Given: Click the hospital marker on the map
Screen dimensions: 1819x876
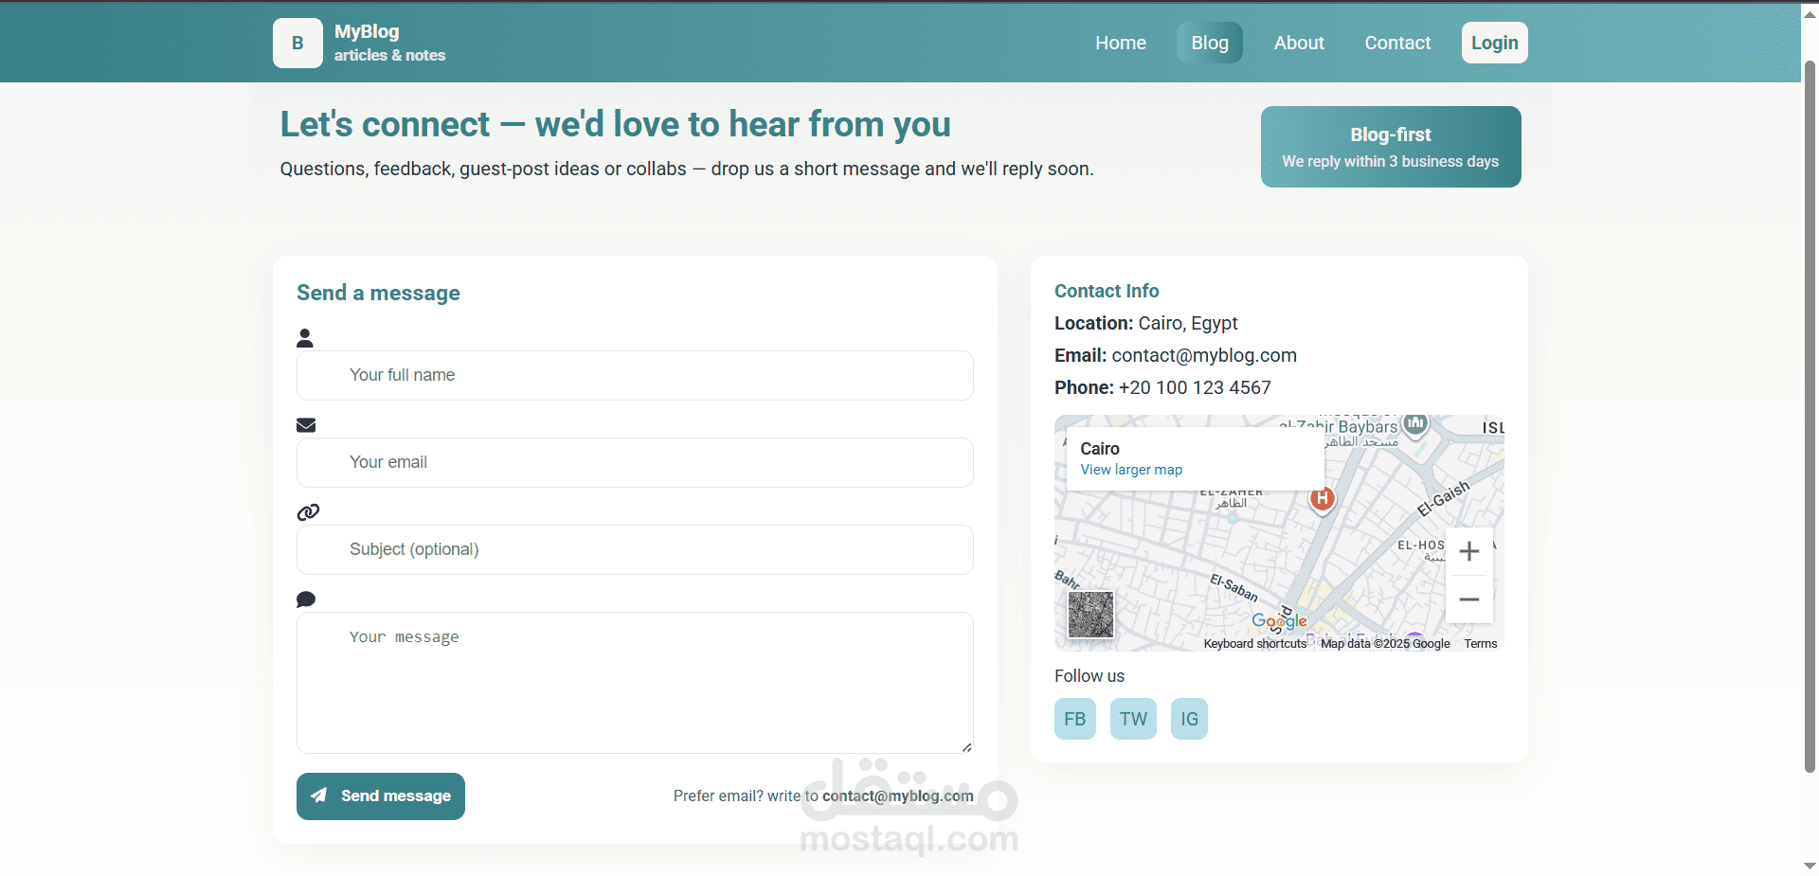Looking at the screenshot, I should (x=1323, y=499).
